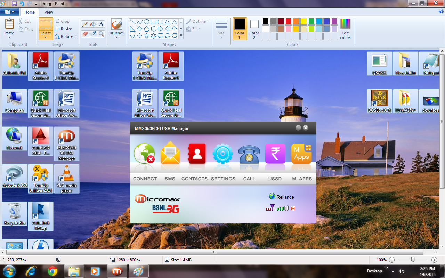The image size is (445, 278).
Task: Select the Magnifier tool
Action: [x=101, y=34]
